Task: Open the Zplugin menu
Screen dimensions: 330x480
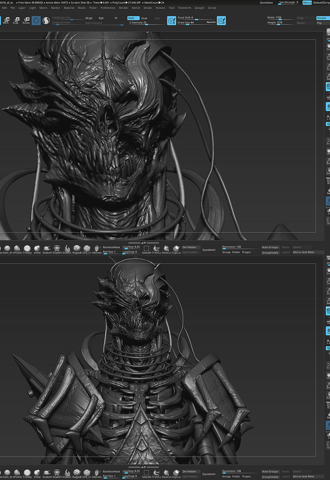Action: pos(199,8)
